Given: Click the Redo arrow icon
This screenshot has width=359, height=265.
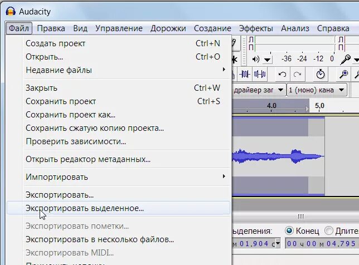Looking at the screenshot, I should (x=297, y=74).
